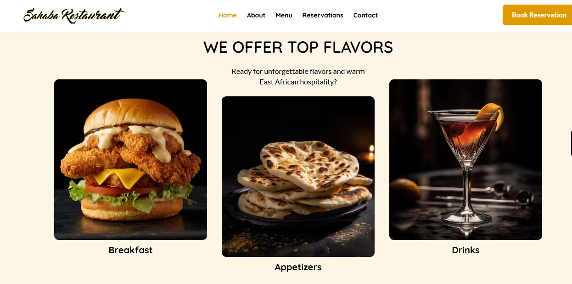572x284 pixels.
Task: Select Menu in the navigation bar
Action: [284, 15]
